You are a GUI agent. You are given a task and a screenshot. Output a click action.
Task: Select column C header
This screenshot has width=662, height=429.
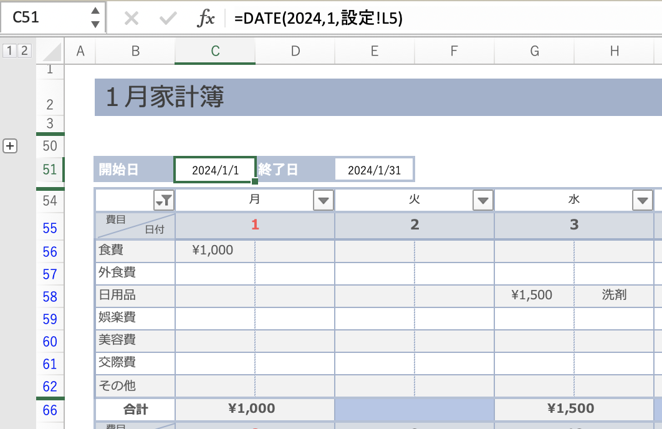[215, 51]
